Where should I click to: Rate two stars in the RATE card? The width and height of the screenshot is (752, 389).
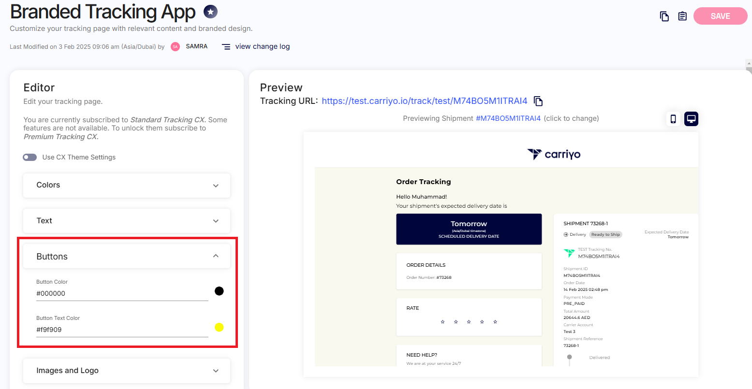click(x=456, y=322)
